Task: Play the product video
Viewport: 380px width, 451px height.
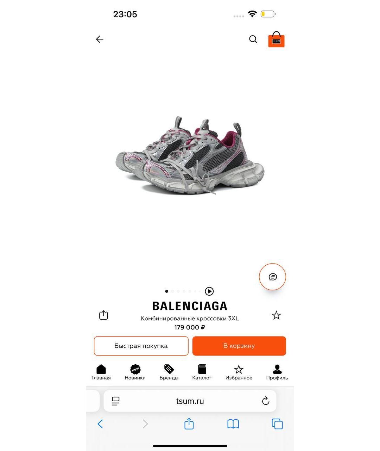Action: click(x=209, y=291)
